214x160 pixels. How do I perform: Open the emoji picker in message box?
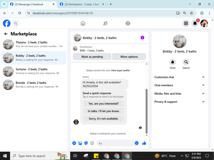point(137,143)
